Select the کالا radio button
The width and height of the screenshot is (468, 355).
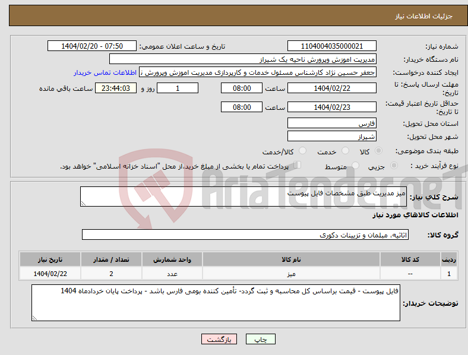(378, 151)
